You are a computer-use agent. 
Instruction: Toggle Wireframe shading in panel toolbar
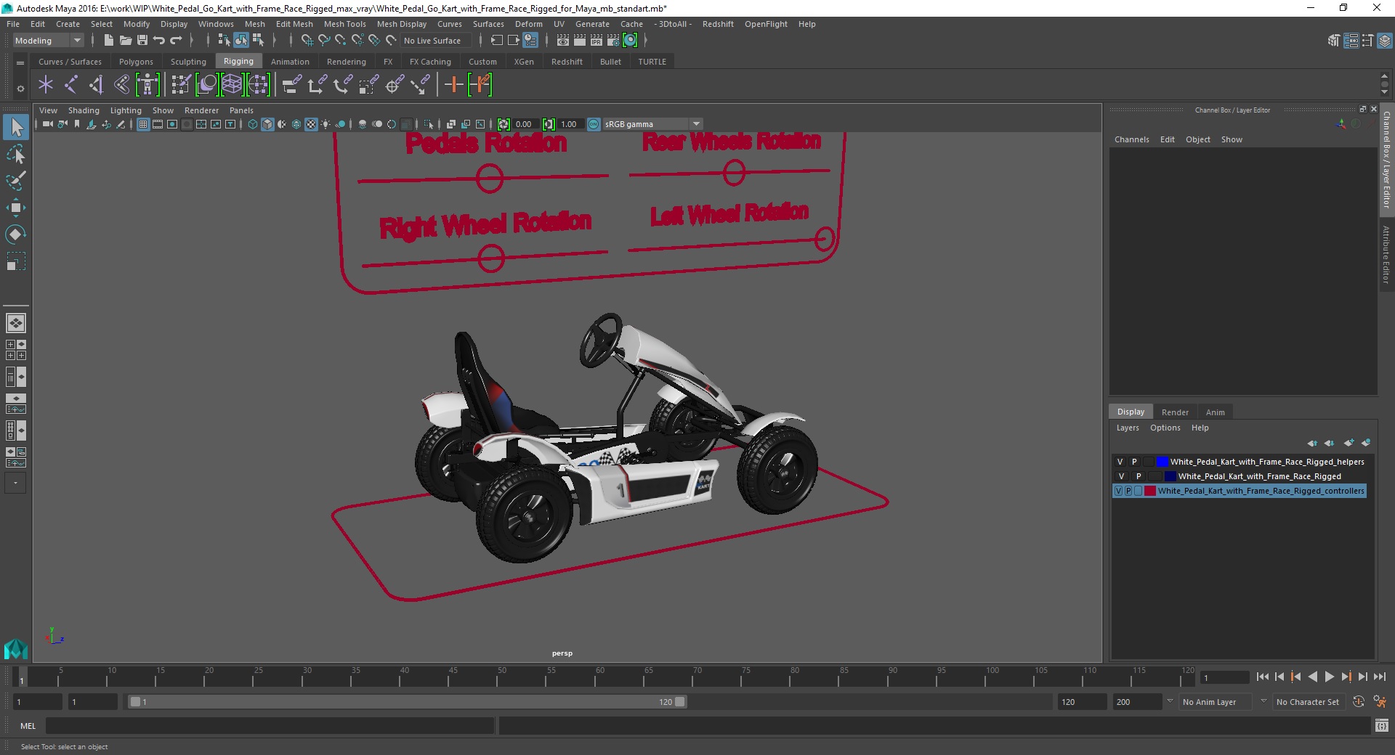pyautogui.click(x=253, y=124)
